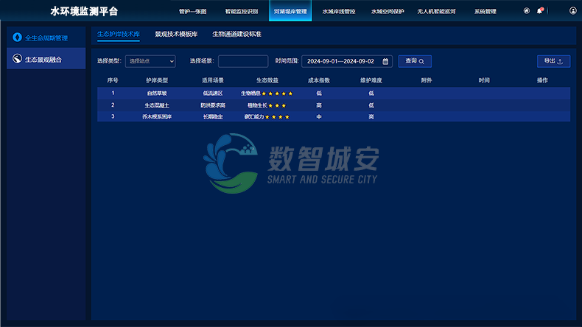
Task: Click cost index 低 in 自然草坡 row
Action: [319, 93]
